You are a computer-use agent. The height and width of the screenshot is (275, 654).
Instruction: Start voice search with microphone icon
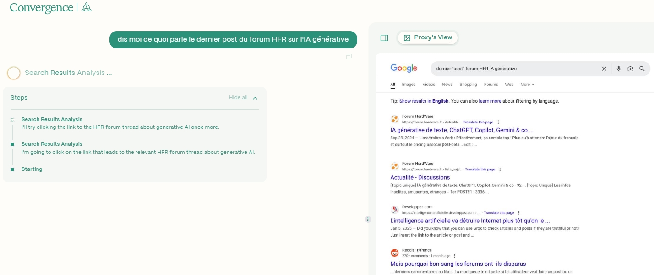pos(618,69)
